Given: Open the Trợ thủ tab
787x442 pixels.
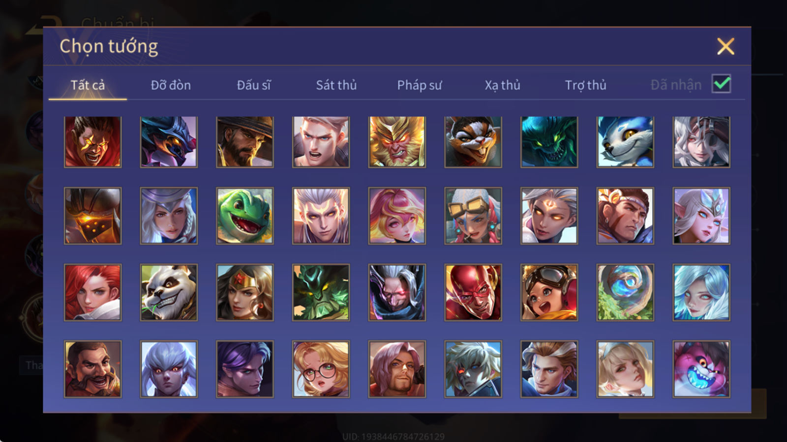Looking at the screenshot, I should pyautogui.click(x=585, y=85).
